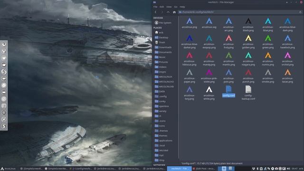Click the top launcher icon in left dock

tap(4, 45)
